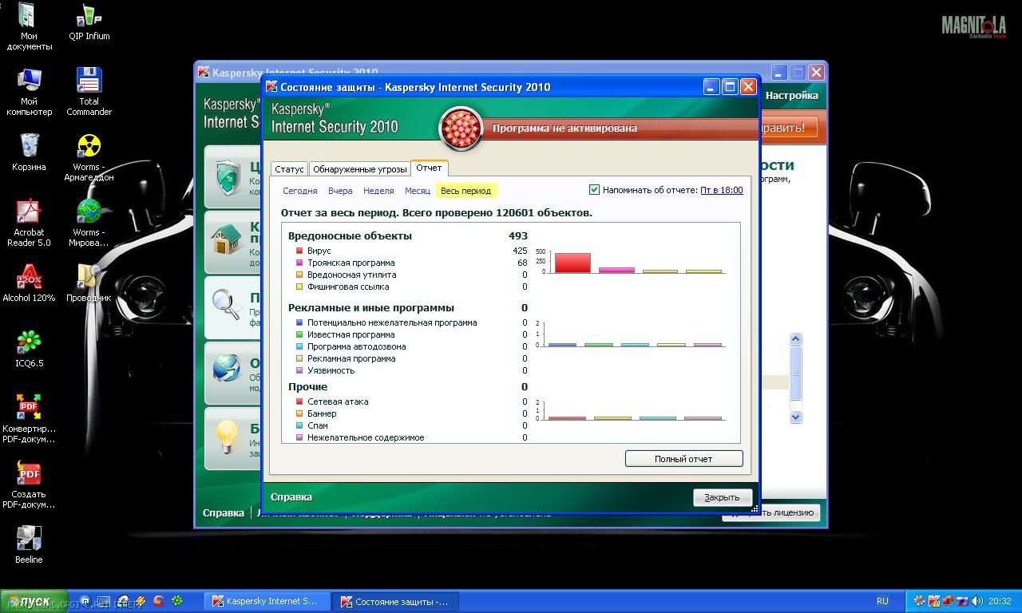Click the Пт в 18:00 reminder time link
Viewport: 1022px width, 613px height.
pyautogui.click(x=722, y=190)
